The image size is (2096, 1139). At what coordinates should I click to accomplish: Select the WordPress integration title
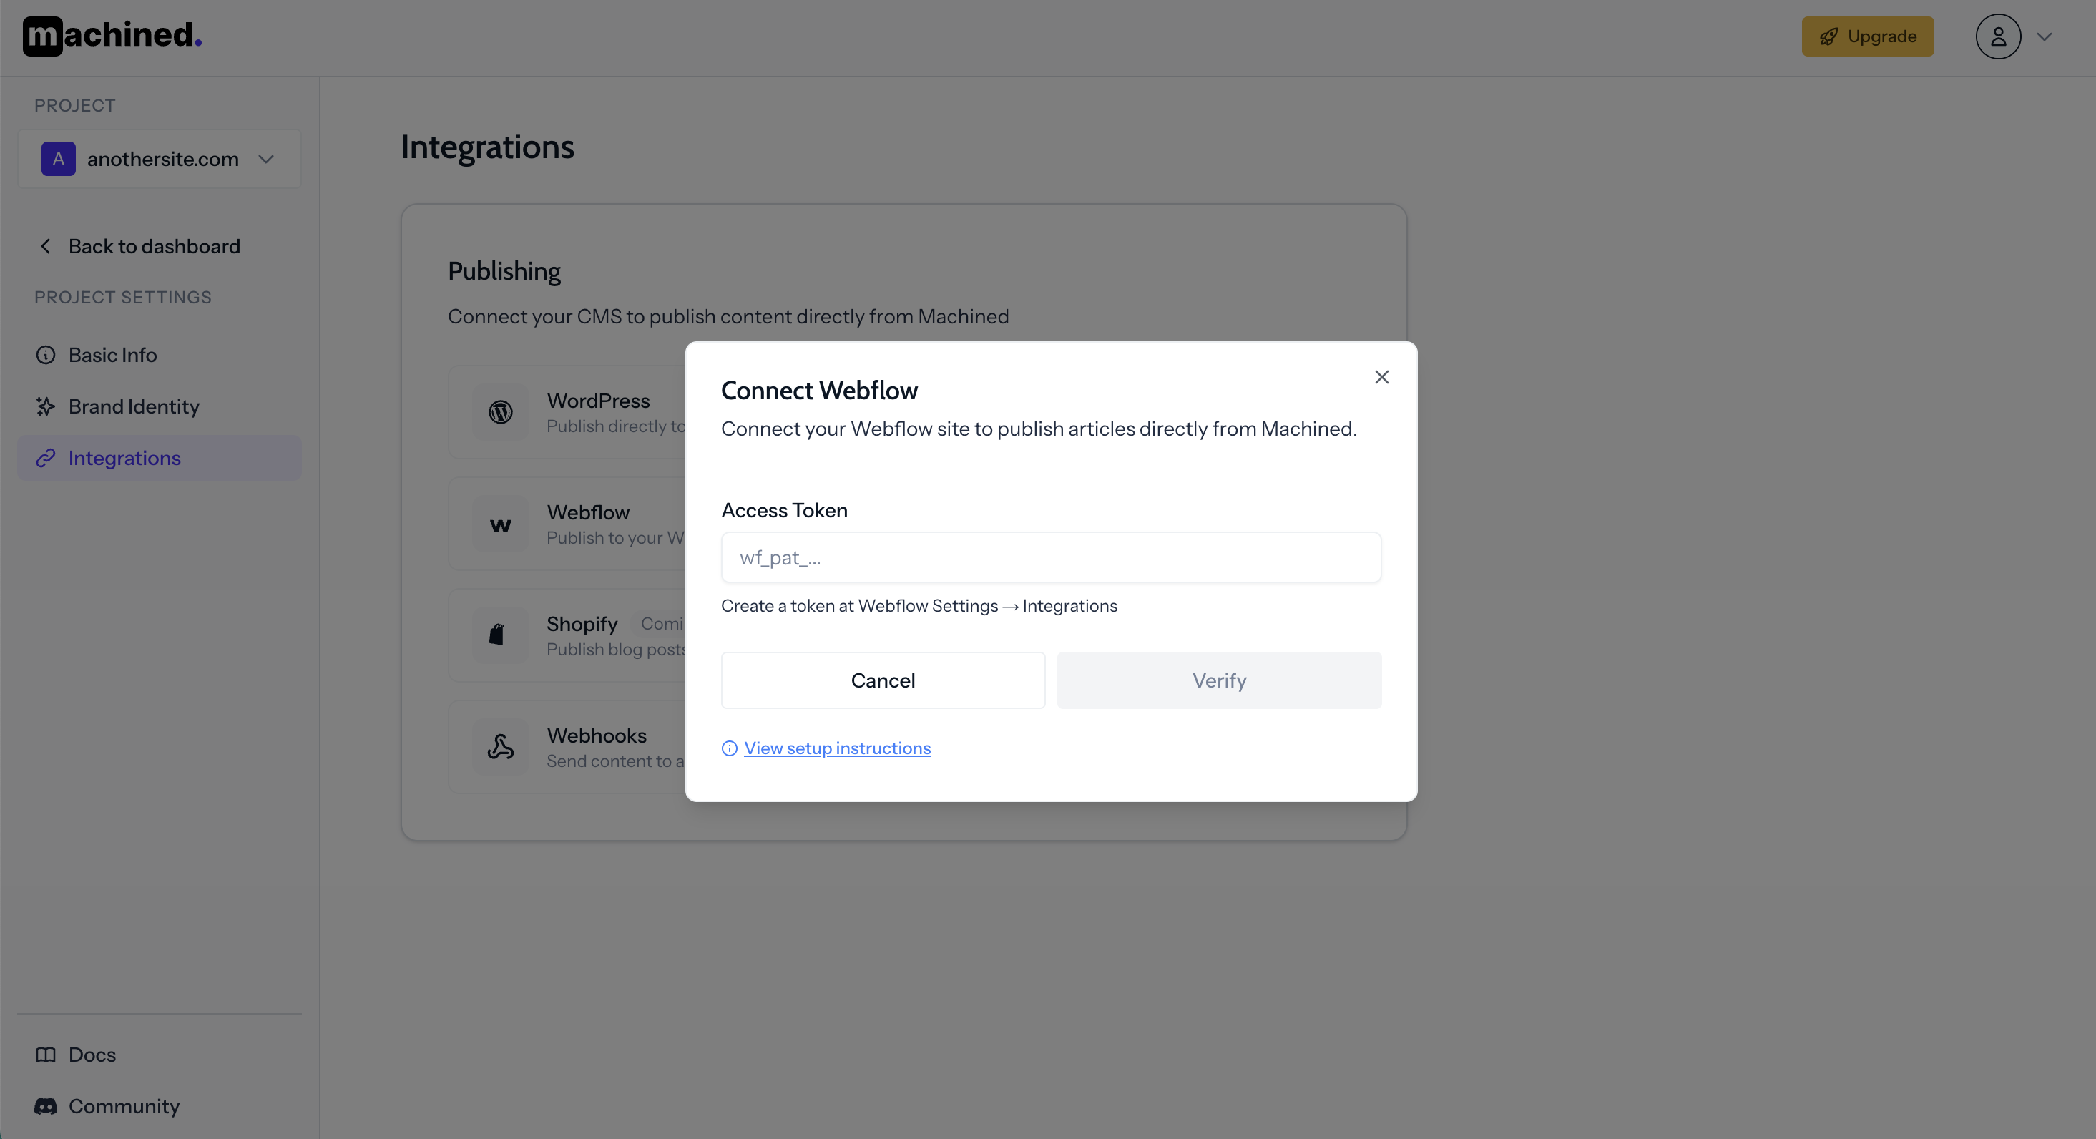(598, 400)
